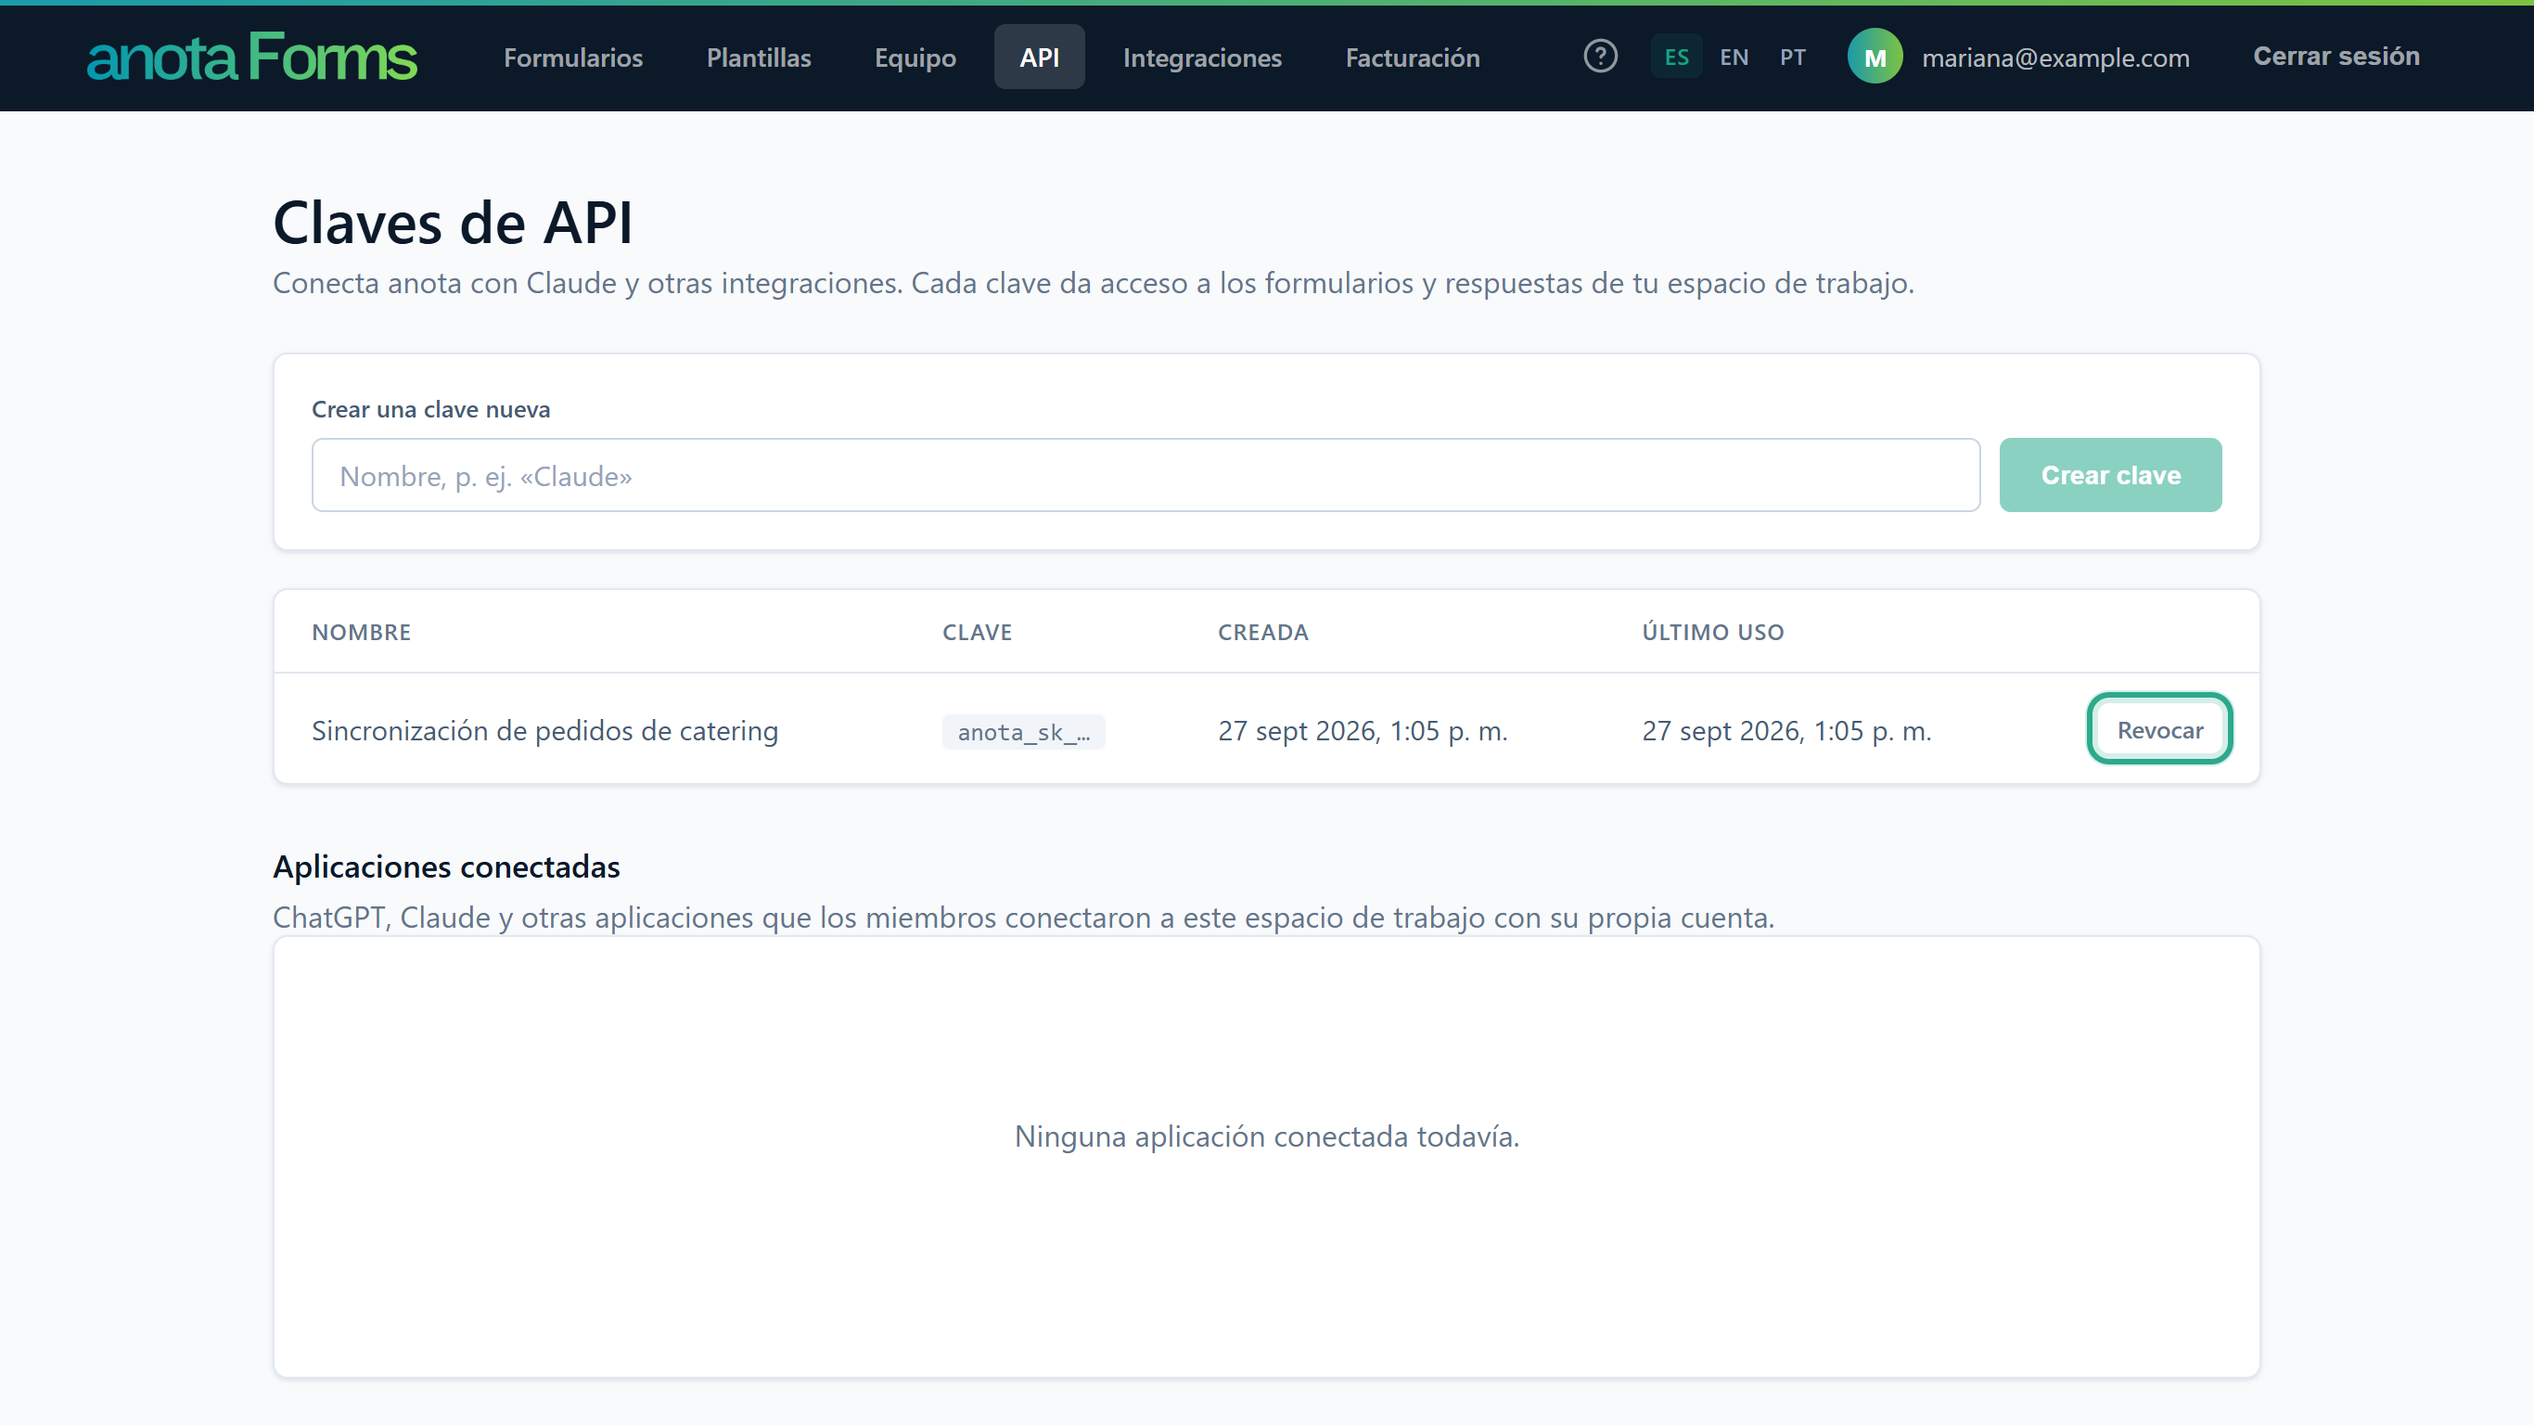Viewport: 2534px width, 1425px height.
Task: Click the Cerrar sesión link
Action: click(2336, 56)
